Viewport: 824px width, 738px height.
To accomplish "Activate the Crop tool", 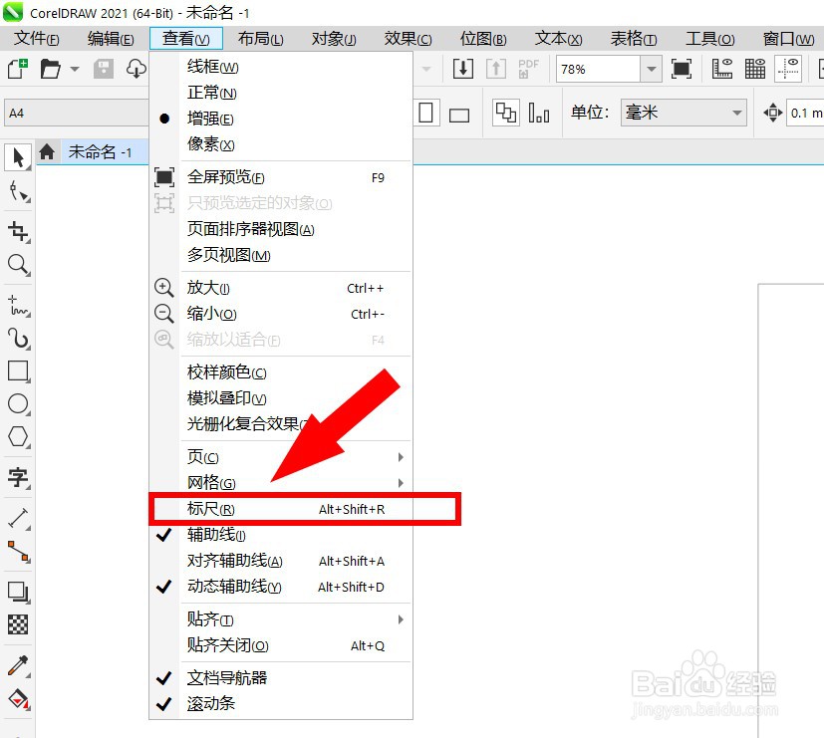I will (17, 231).
